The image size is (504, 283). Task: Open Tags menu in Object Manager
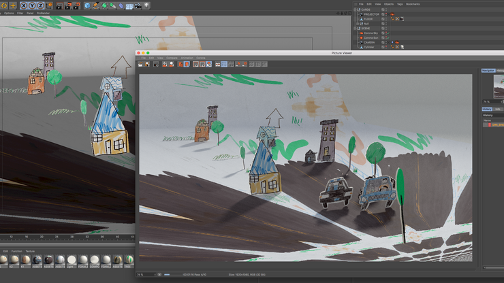point(400,4)
